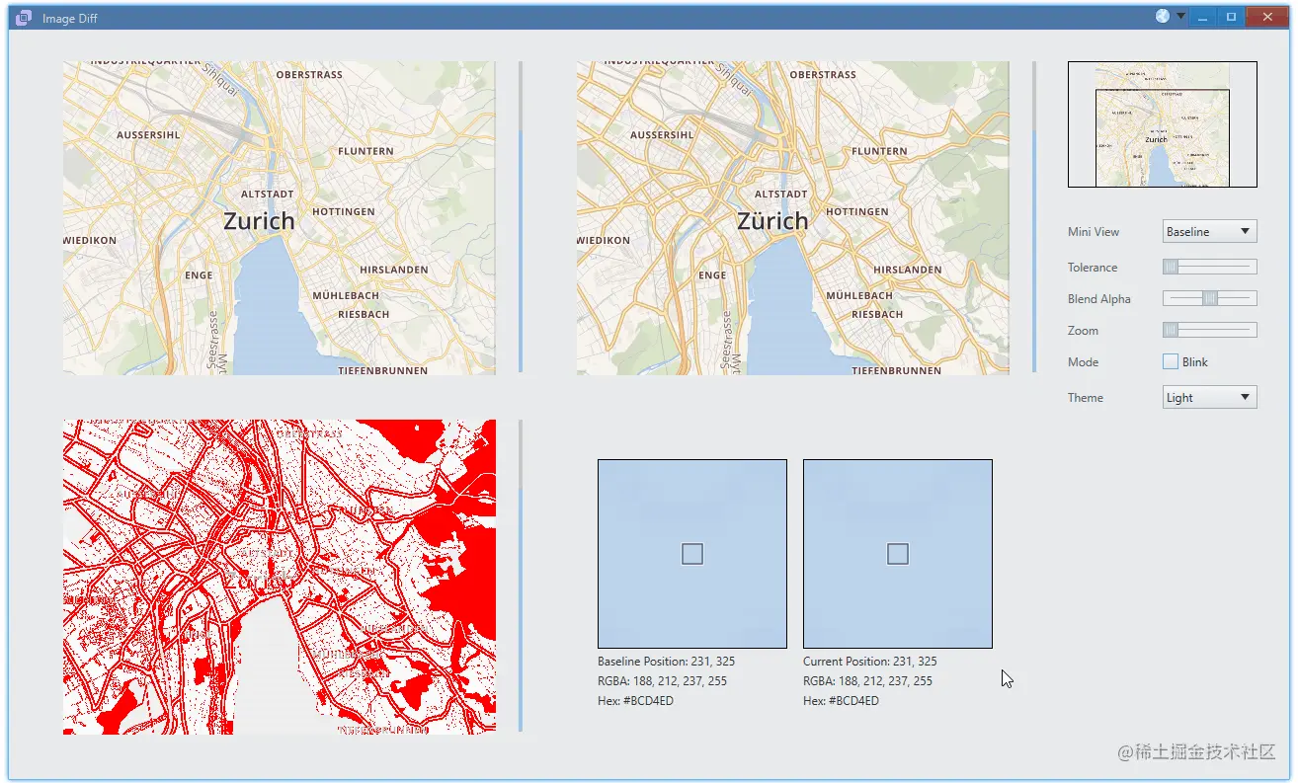The image size is (1298, 783).
Task: Click the current pixel magnifier preview
Action: pos(898,554)
